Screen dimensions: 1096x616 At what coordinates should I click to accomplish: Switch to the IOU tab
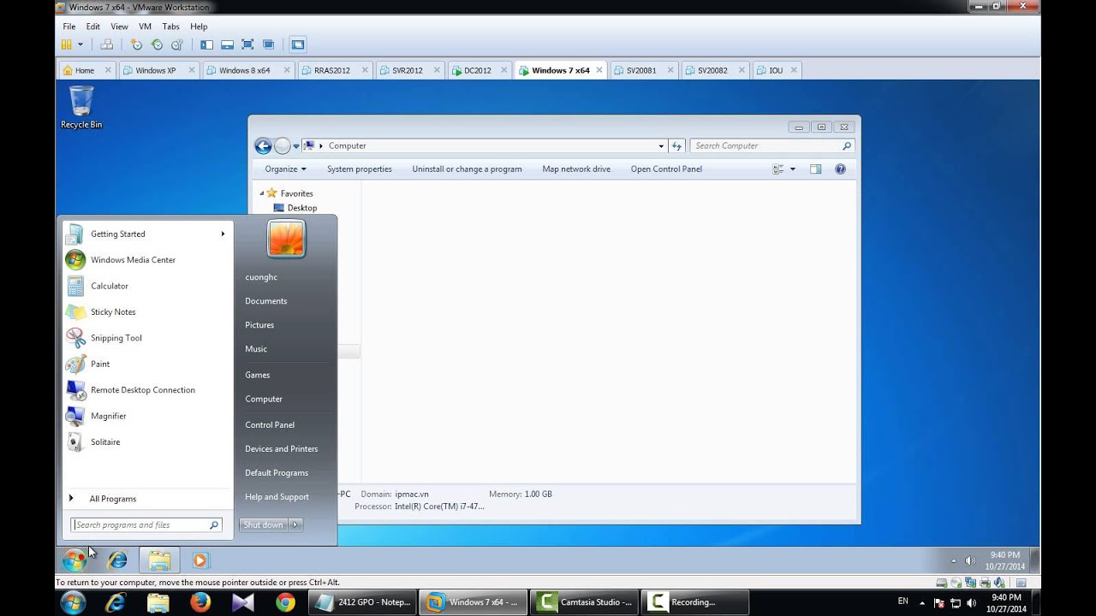(776, 70)
